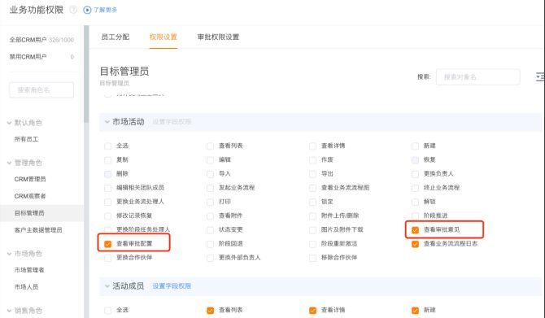Uncheck 新建 in 活动成员 section
The width and height of the screenshot is (545, 318).
pyautogui.click(x=415, y=311)
